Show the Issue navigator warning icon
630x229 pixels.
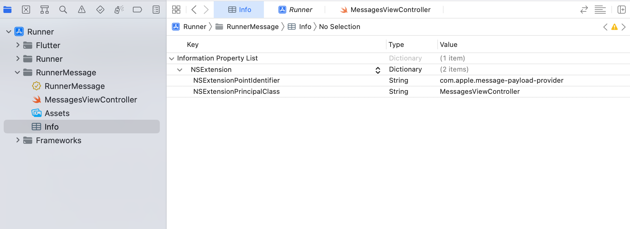point(82,10)
